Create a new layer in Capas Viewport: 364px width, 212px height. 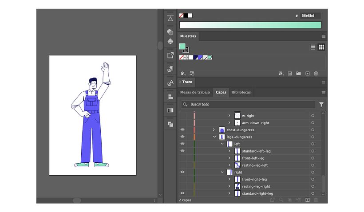tap(307, 200)
